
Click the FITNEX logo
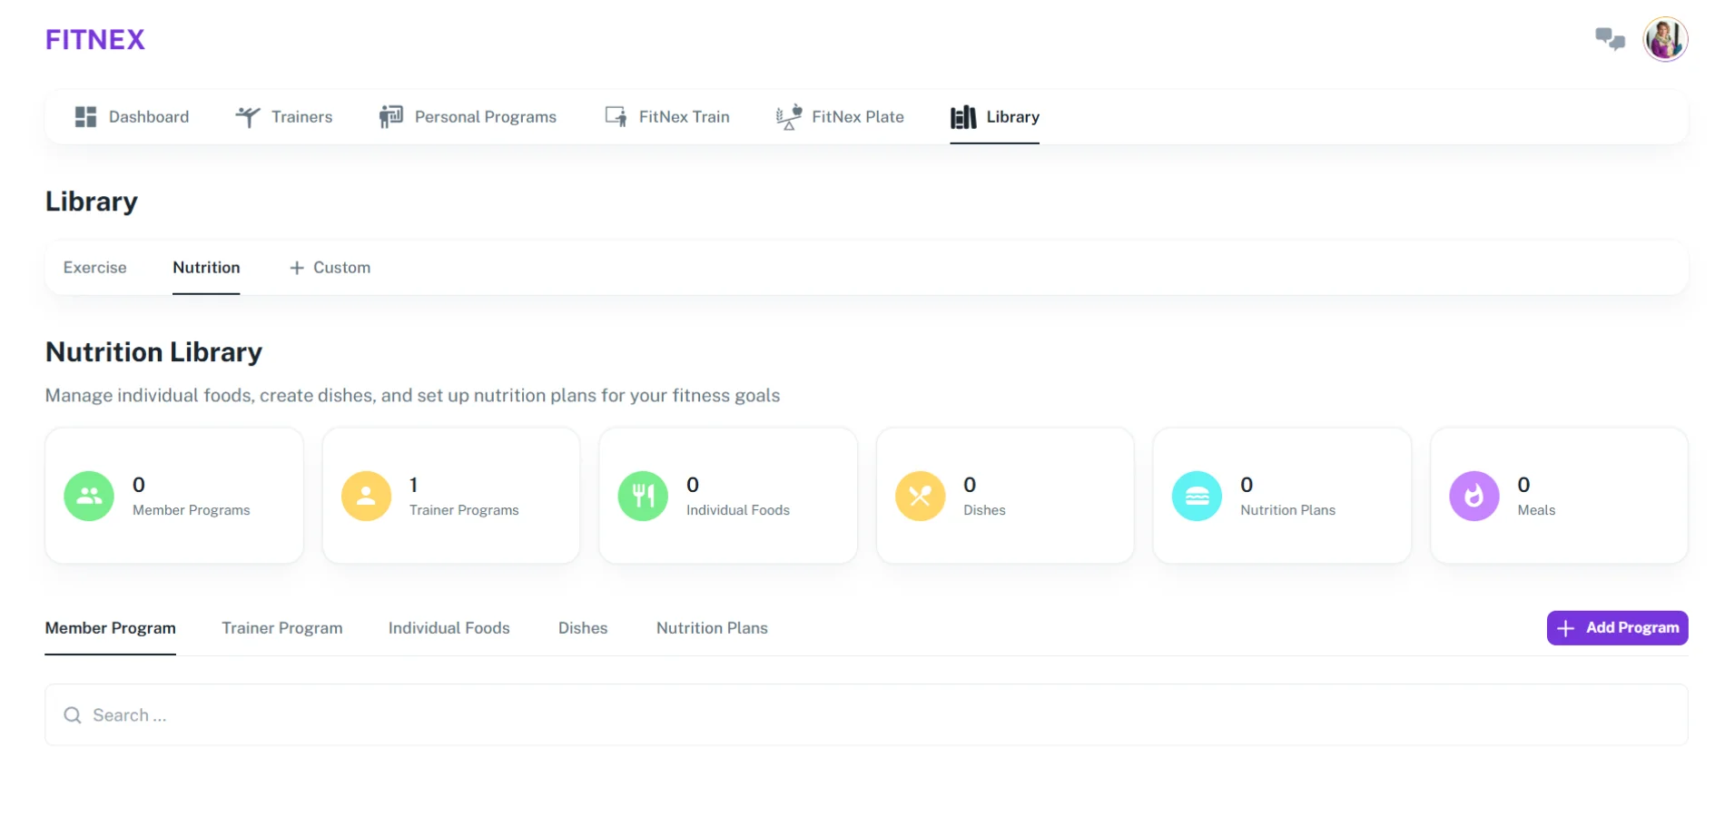(95, 40)
